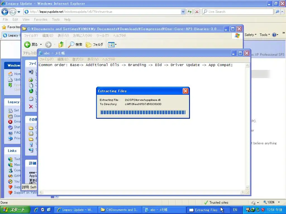The width and height of the screenshot is (286, 214).
Task: Open IE recent pages dropdown arrow
Action: point(19,12)
